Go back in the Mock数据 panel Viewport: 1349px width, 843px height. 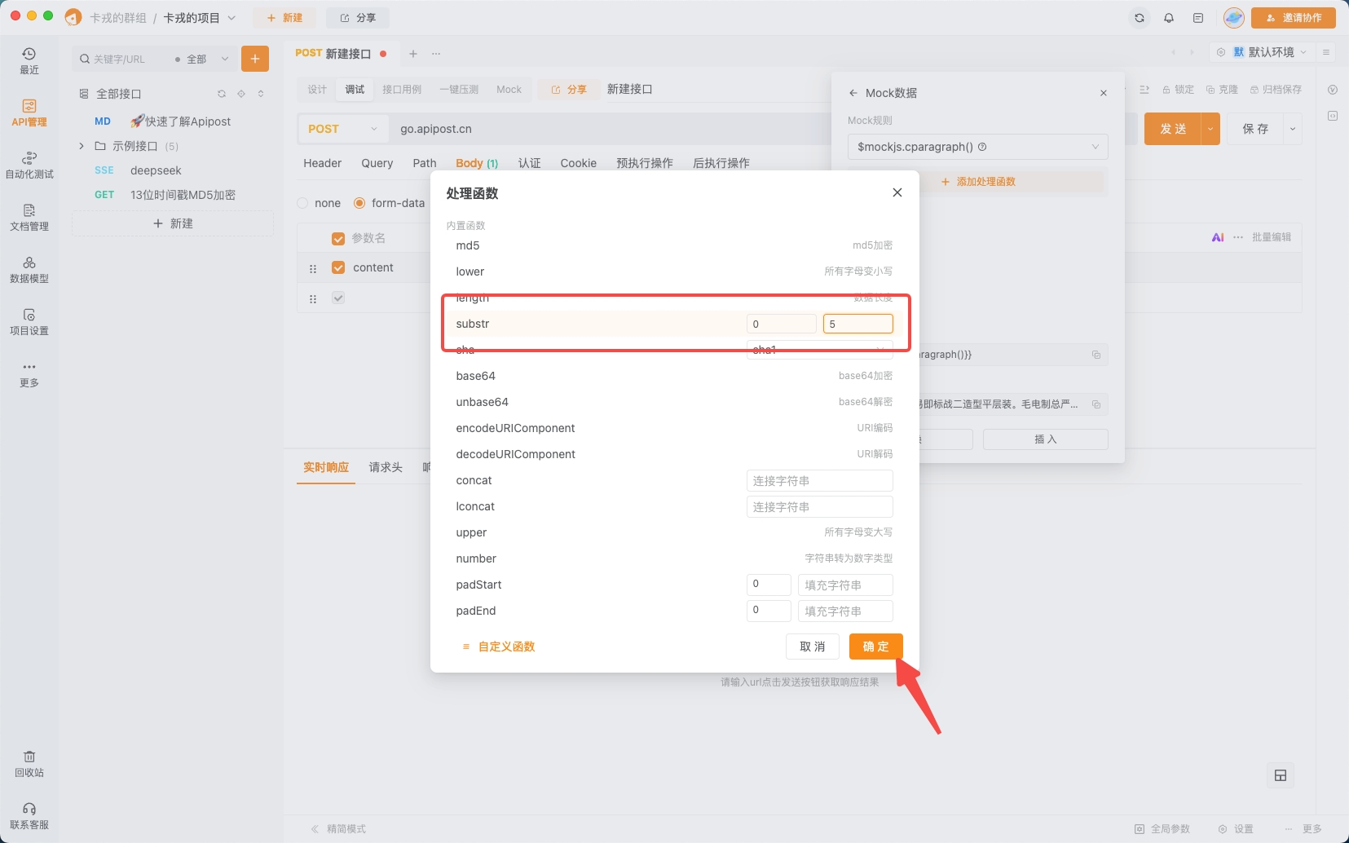(x=853, y=93)
